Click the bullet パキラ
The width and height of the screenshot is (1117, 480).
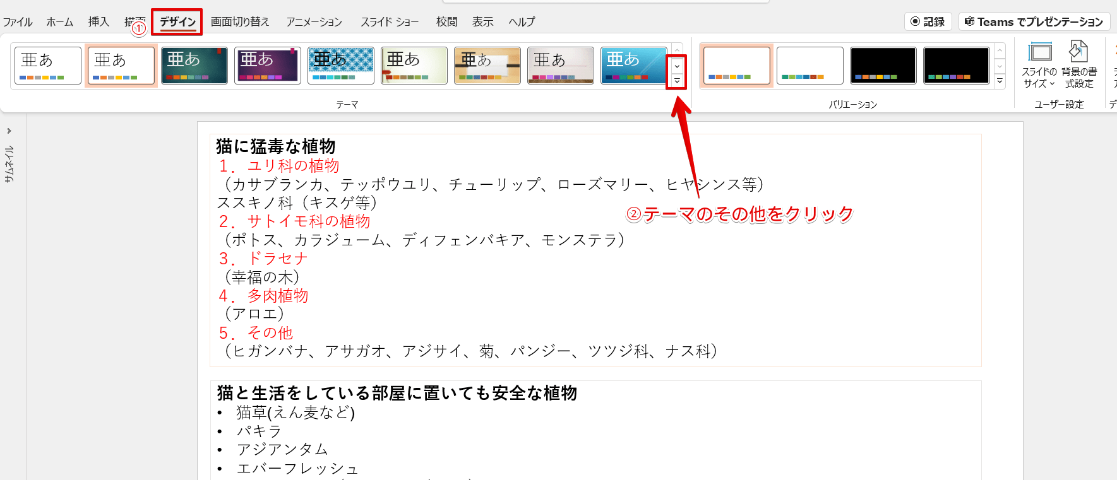(x=259, y=431)
